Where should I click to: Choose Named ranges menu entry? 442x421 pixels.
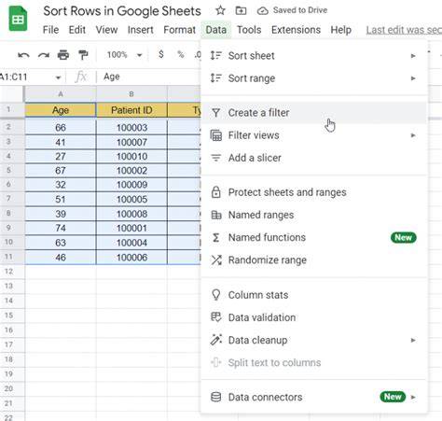[314, 215]
